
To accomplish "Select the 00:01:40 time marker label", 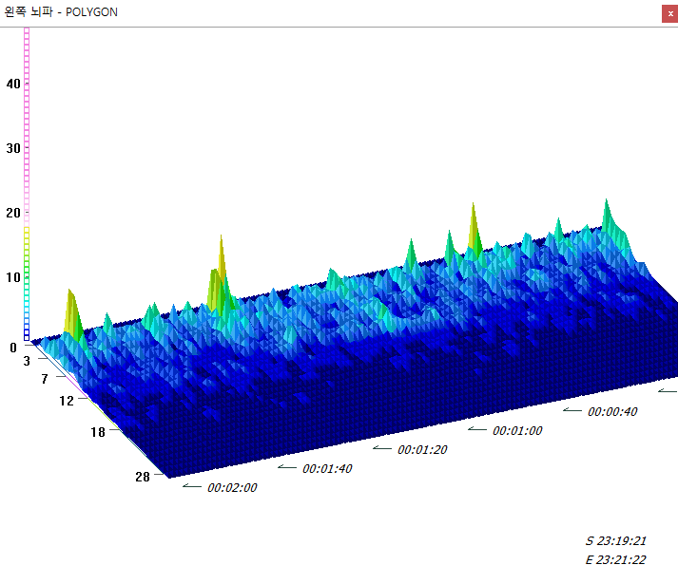I will click(327, 469).
